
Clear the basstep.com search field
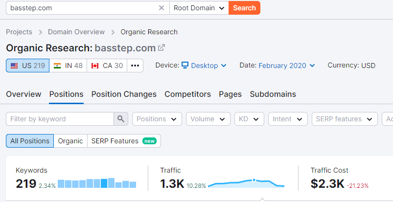tap(162, 8)
